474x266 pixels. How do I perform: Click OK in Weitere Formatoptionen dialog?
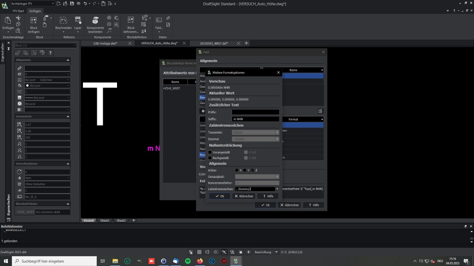219,196
